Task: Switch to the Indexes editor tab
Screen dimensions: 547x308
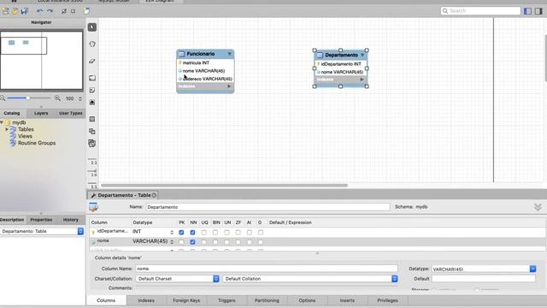Action: tap(146, 300)
